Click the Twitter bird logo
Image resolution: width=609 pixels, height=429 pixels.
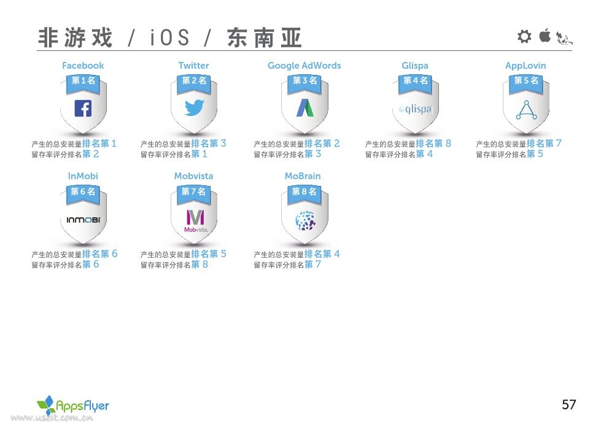(x=194, y=108)
